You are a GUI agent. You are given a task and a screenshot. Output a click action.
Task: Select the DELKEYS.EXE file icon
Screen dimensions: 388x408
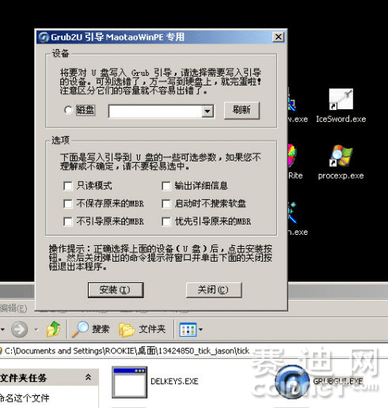(x=129, y=382)
